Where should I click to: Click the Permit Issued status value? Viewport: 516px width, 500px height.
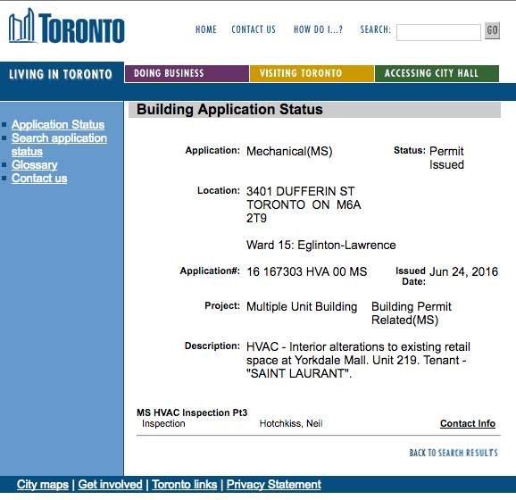[x=446, y=158]
